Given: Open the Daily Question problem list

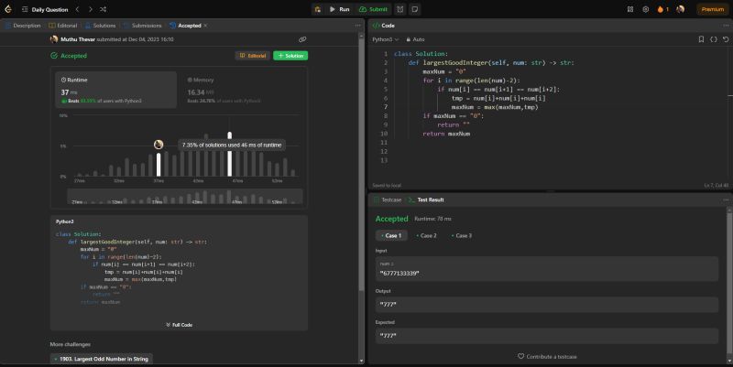Looking at the screenshot, I should click(x=45, y=9).
